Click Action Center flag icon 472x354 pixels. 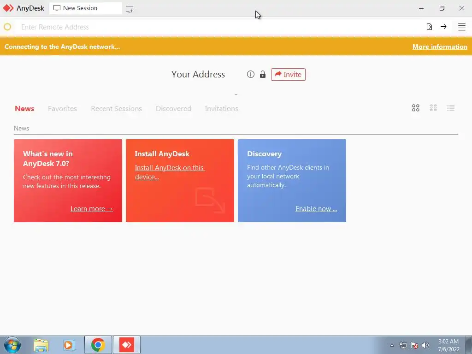(x=414, y=345)
